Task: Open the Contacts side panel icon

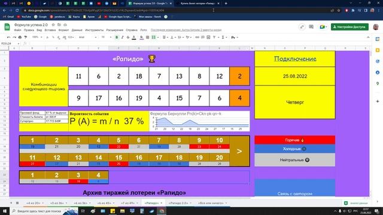Action: [x=378, y=72]
